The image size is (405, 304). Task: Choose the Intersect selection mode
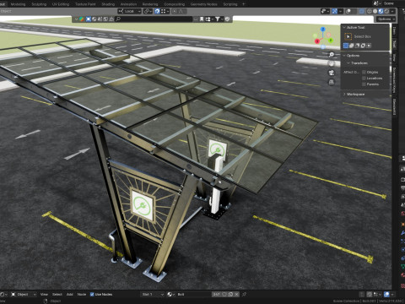(x=369, y=46)
